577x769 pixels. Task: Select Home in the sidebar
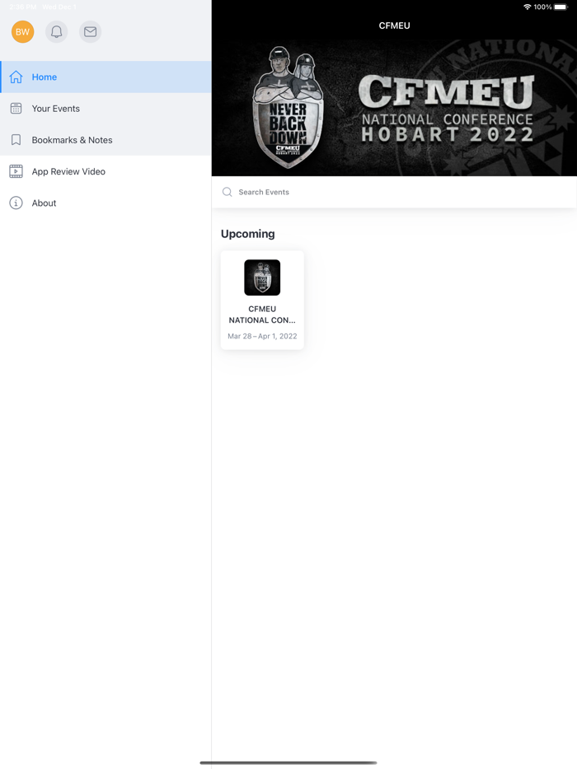(106, 77)
